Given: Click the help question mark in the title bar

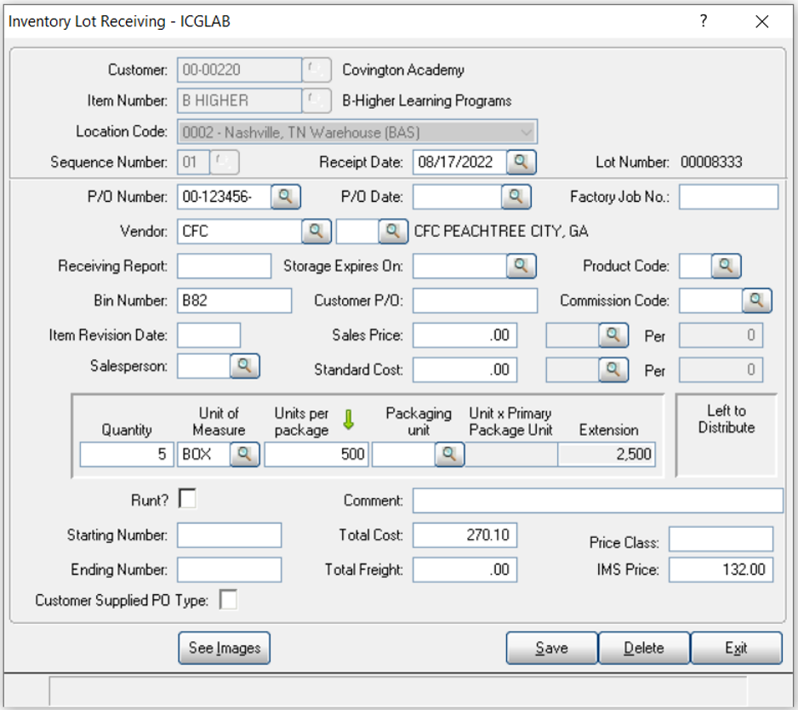Looking at the screenshot, I should [704, 21].
